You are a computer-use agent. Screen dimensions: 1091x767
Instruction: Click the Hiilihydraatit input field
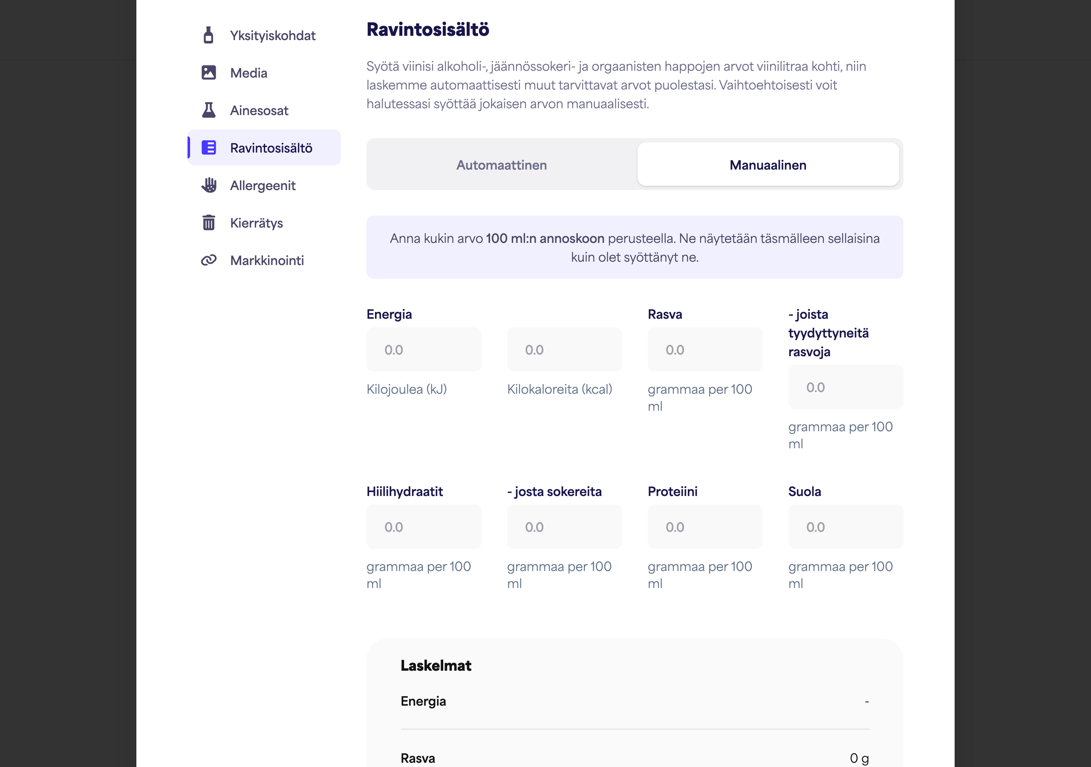[x=424, y=527]
